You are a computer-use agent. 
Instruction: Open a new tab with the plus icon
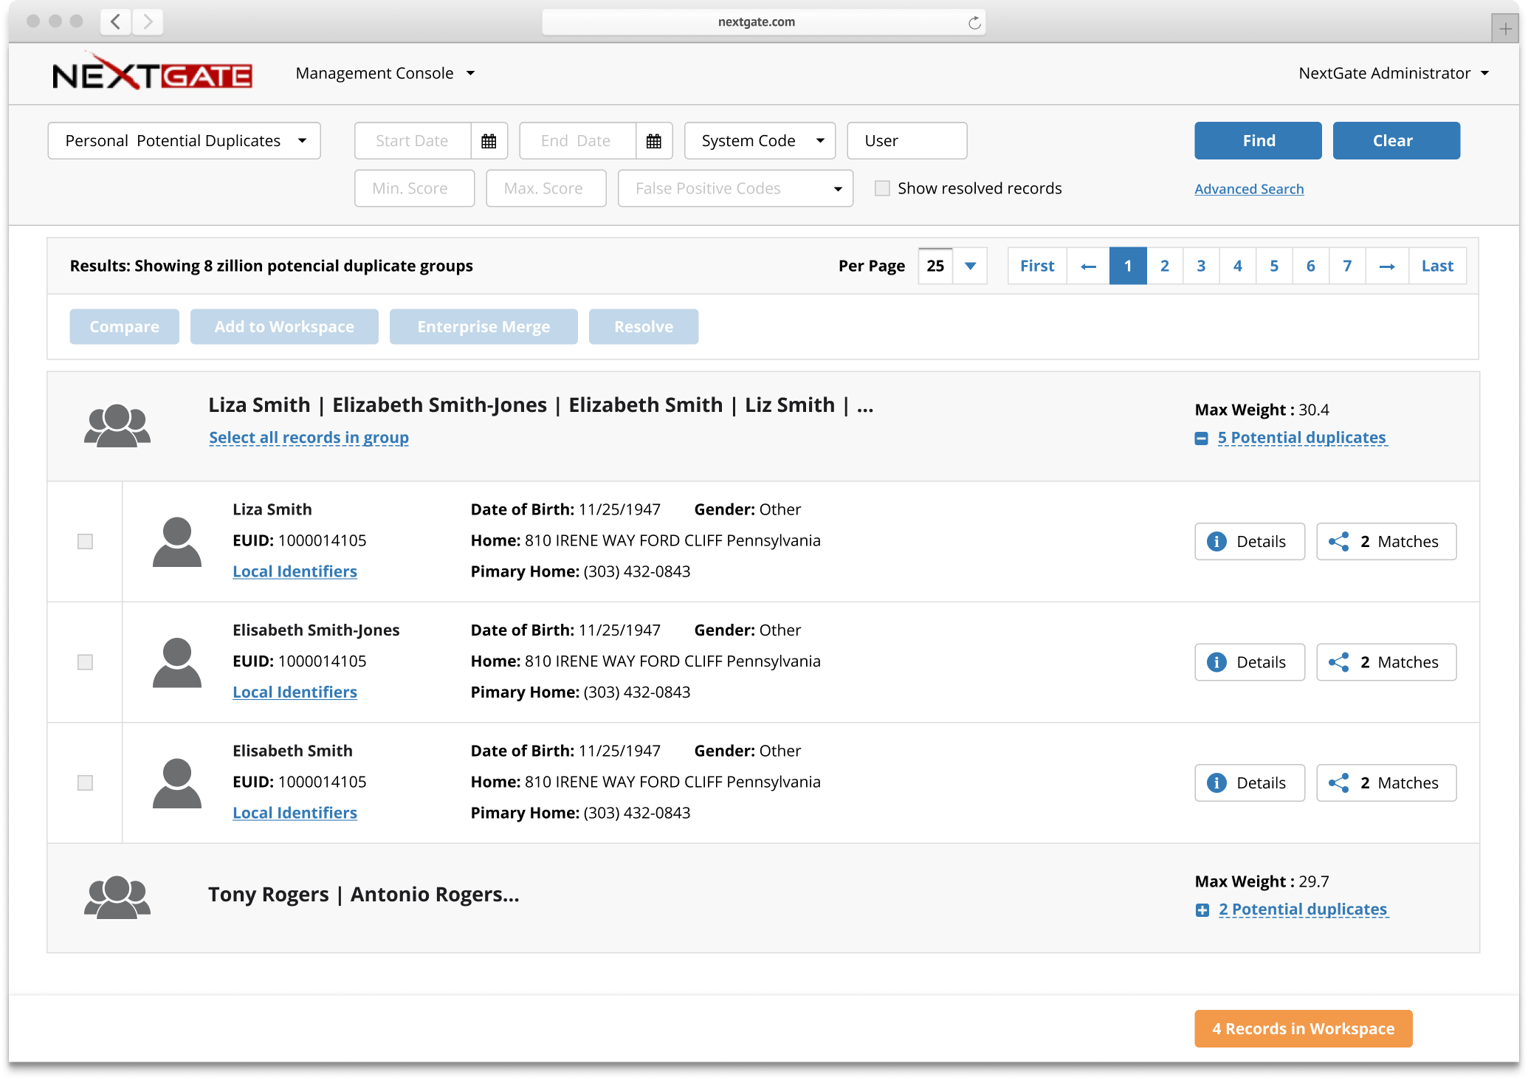[1505, 29]
